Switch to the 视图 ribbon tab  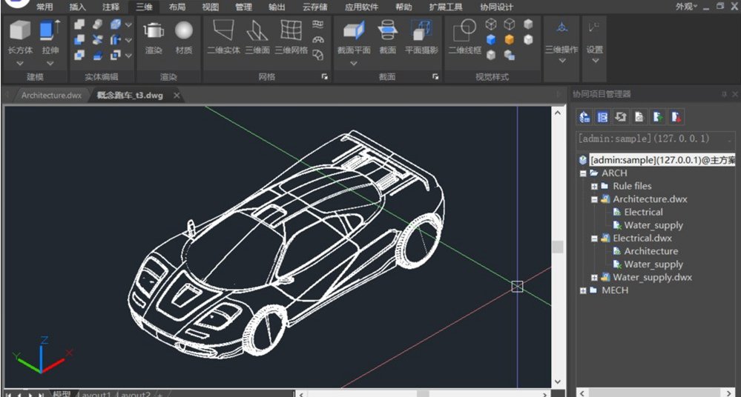(x=211, y=7)
